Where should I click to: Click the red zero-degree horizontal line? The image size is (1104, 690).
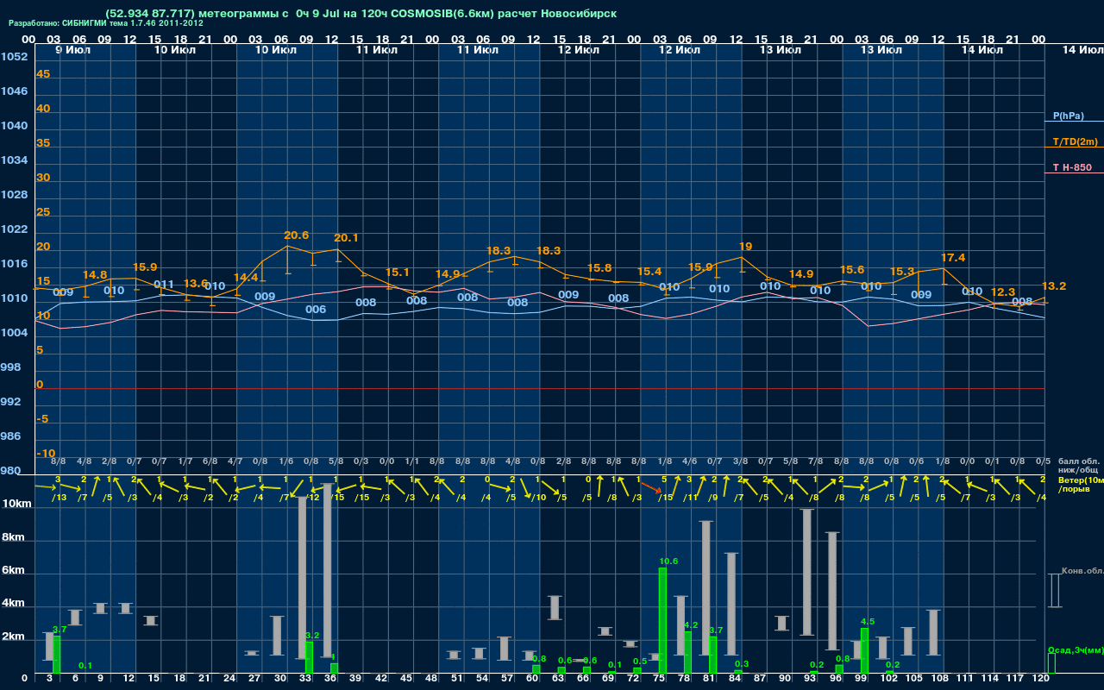[x=538, y=389]
